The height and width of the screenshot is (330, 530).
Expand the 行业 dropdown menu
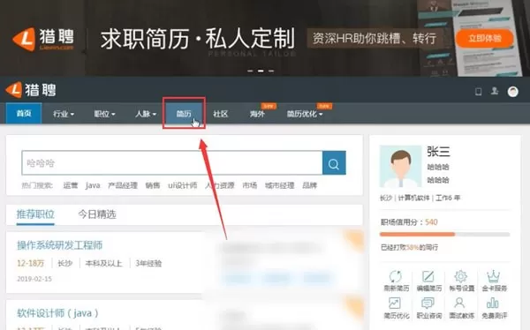[64, 114]
